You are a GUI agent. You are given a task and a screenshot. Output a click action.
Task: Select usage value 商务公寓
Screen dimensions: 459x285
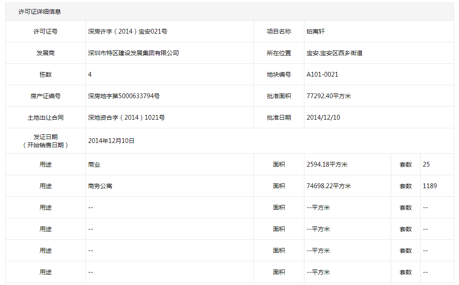(100, 186)
